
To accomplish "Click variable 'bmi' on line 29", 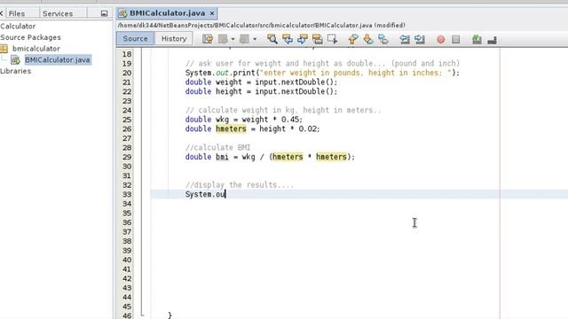I will tap(222, 157).
